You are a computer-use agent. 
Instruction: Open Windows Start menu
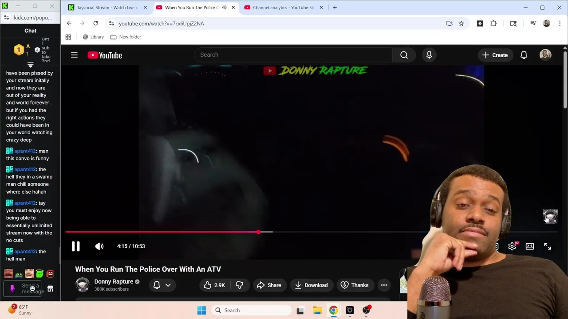201,311
